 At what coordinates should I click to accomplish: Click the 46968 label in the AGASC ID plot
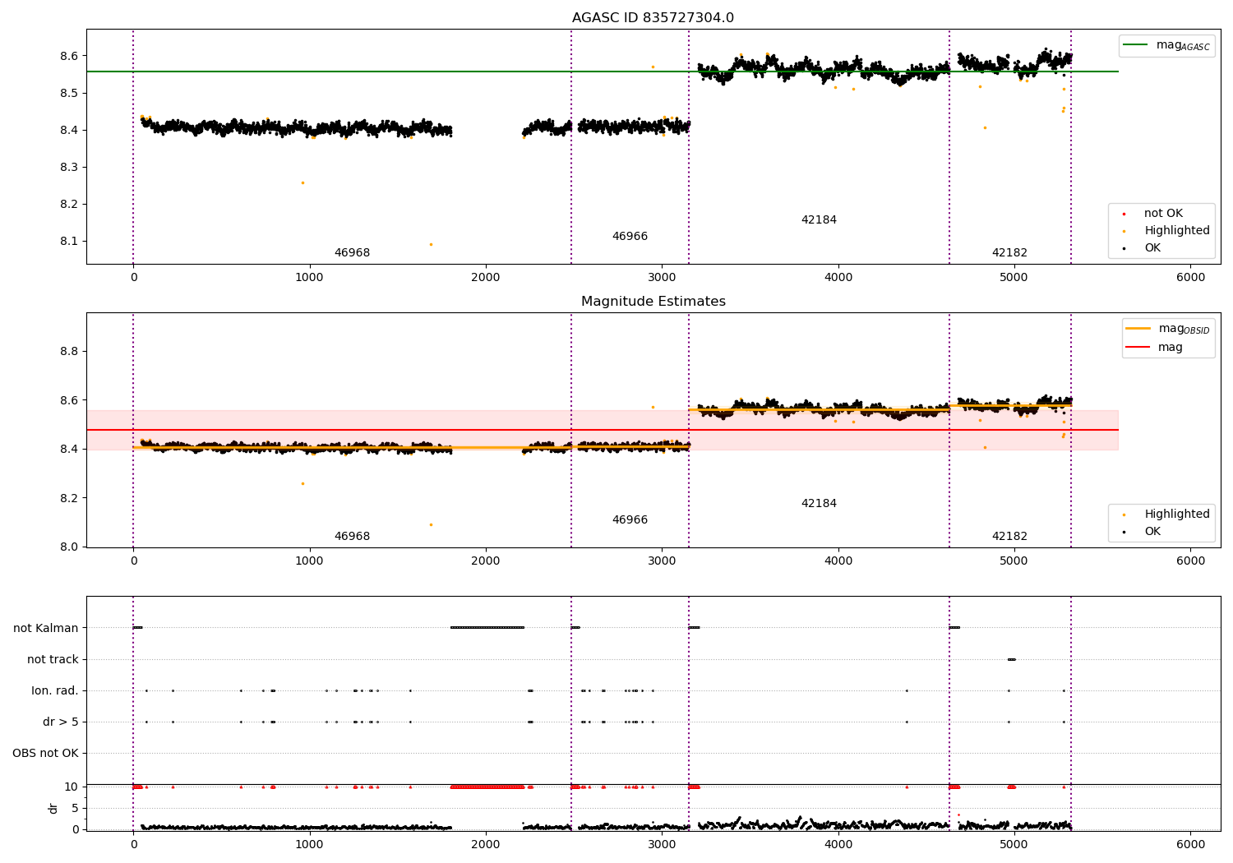(352, 253)
